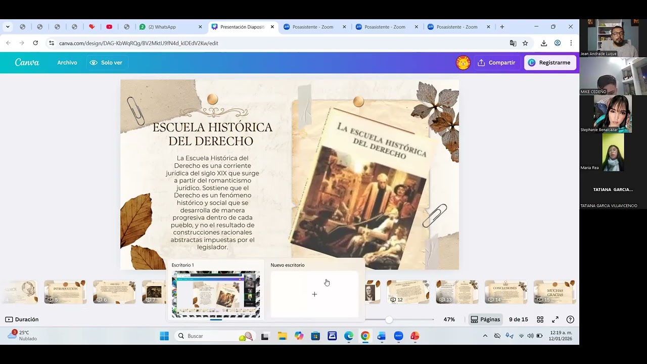
Task: Open the lion avatar profile icon
Action: pos(463,63)
